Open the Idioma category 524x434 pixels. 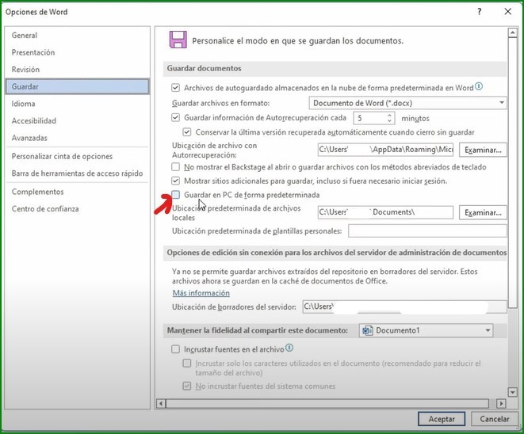click(78, 104)
